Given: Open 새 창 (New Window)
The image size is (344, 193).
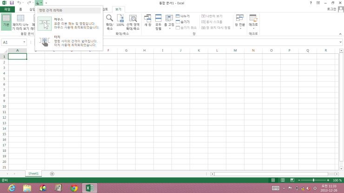Looking at the screenshot, I should click(148, 20).
